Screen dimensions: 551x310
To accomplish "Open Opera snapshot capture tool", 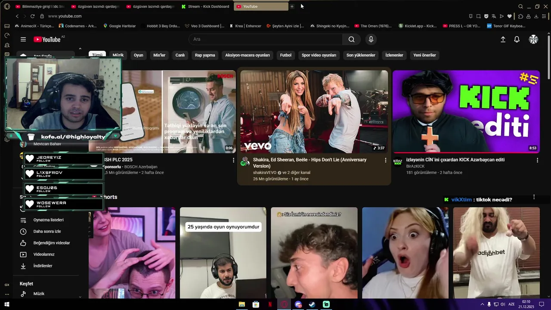I will tap(478, 16).
